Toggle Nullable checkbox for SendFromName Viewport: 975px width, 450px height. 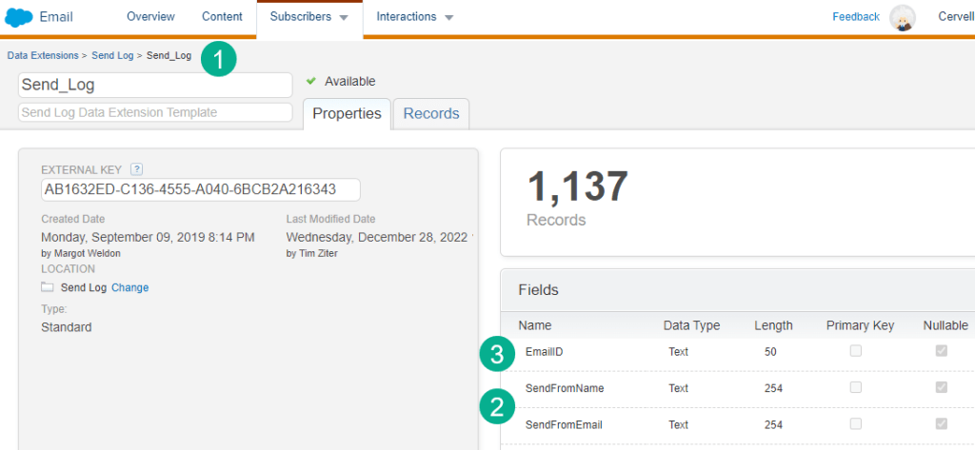click(942, 387)
